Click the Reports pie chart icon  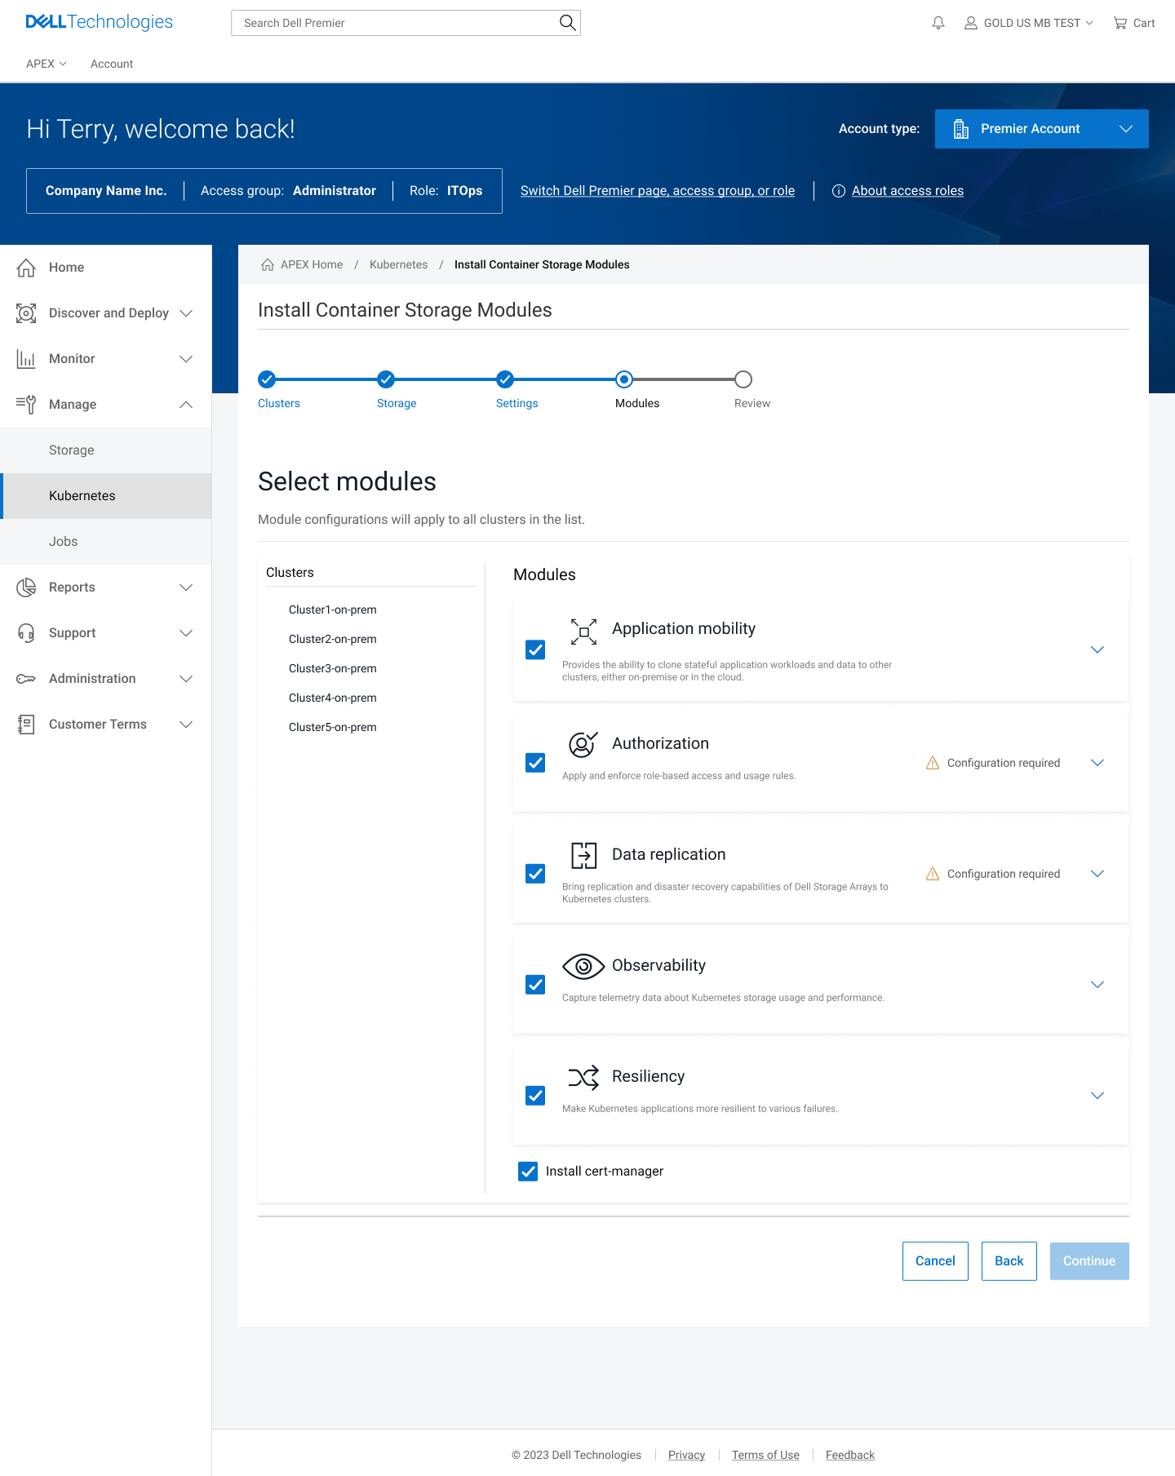click(x=26, y=587)
